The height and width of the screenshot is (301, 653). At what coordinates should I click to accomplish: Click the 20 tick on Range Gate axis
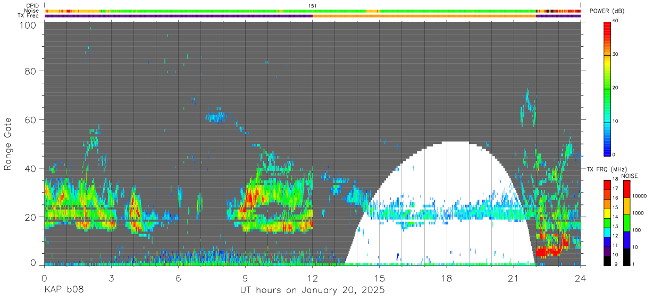point(30,217)
